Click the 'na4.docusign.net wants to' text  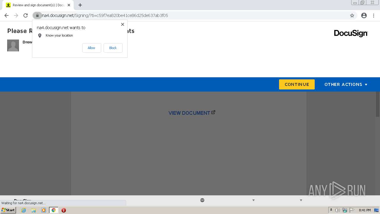point(61,28)
